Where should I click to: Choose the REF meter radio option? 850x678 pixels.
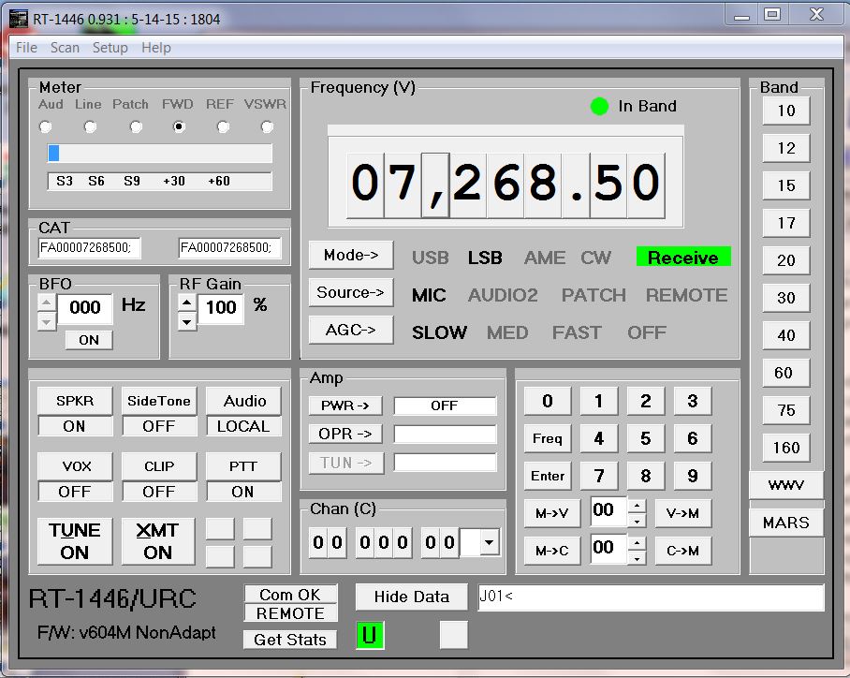223,126
